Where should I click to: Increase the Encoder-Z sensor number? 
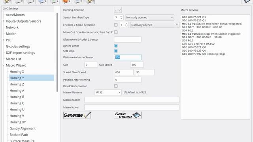[126, 24]
